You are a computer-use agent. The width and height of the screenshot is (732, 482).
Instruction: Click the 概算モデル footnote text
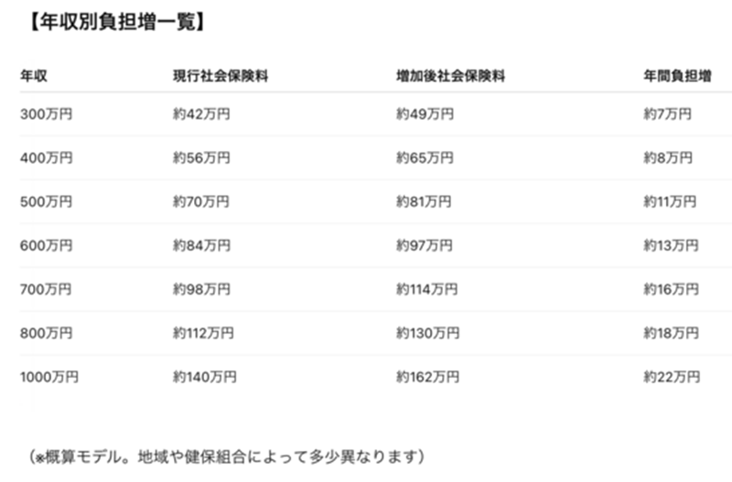tap(227, 455)
